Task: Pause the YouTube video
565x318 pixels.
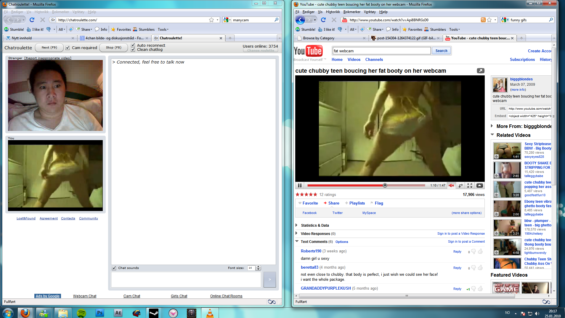Action: pyautogui.click(x=300, y=185)
